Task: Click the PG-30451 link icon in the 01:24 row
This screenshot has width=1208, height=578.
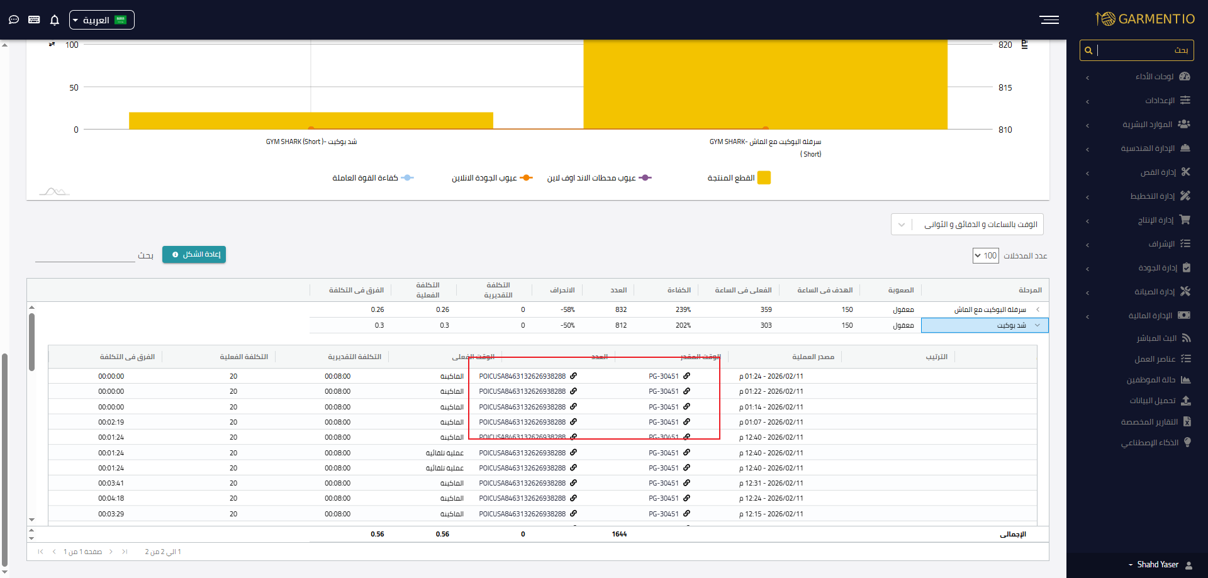Action: [x=686, y=376]
